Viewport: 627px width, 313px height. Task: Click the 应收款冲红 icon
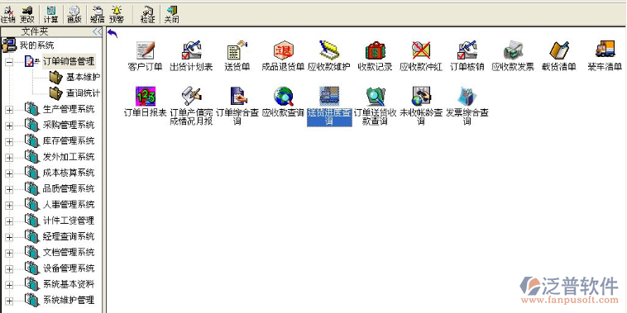pos(421,50)
